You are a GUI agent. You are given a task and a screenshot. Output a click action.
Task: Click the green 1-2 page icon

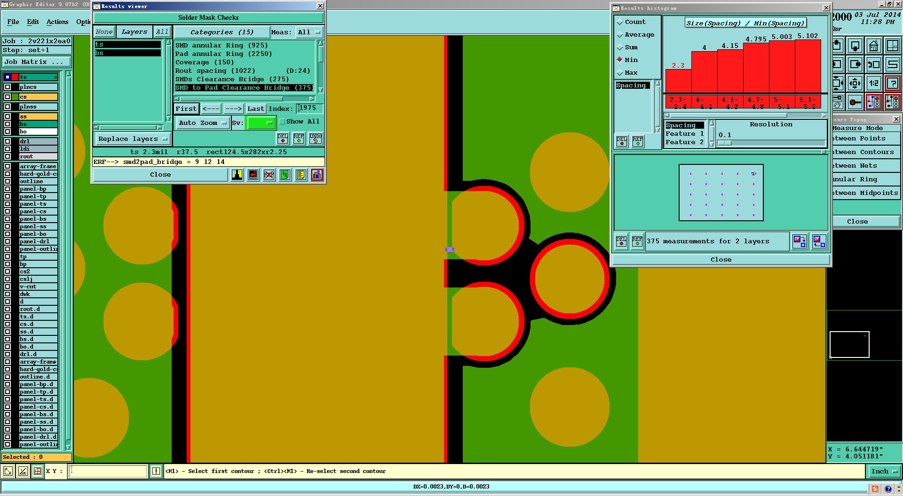pyautogui.click(x=285, y=175)
